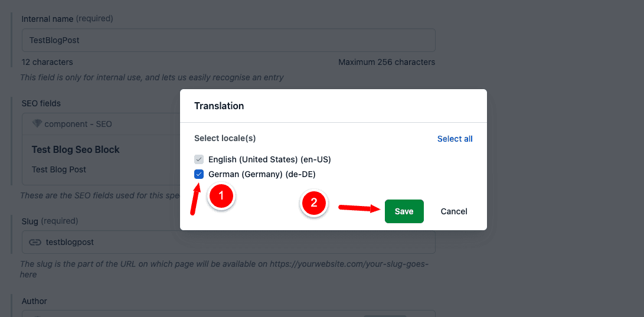Click the link icon in Slug field

tap(35, 242)
